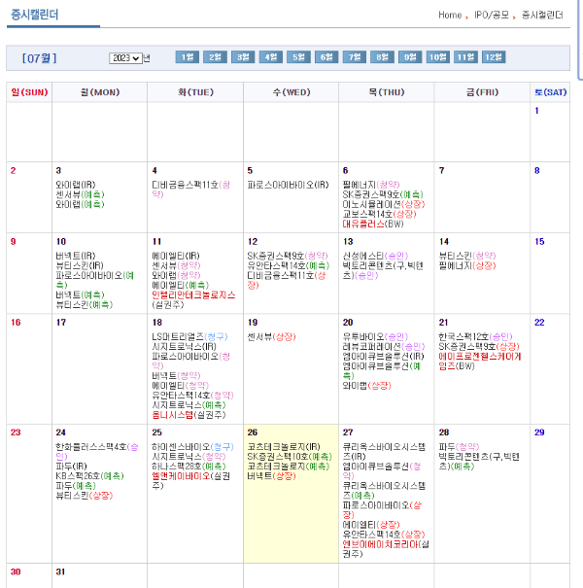Image resolution: width=583 pixels, height=588 pixels.
Task: Open 유안타스팩14호(예측) on July 12
Action: [289, 265]
